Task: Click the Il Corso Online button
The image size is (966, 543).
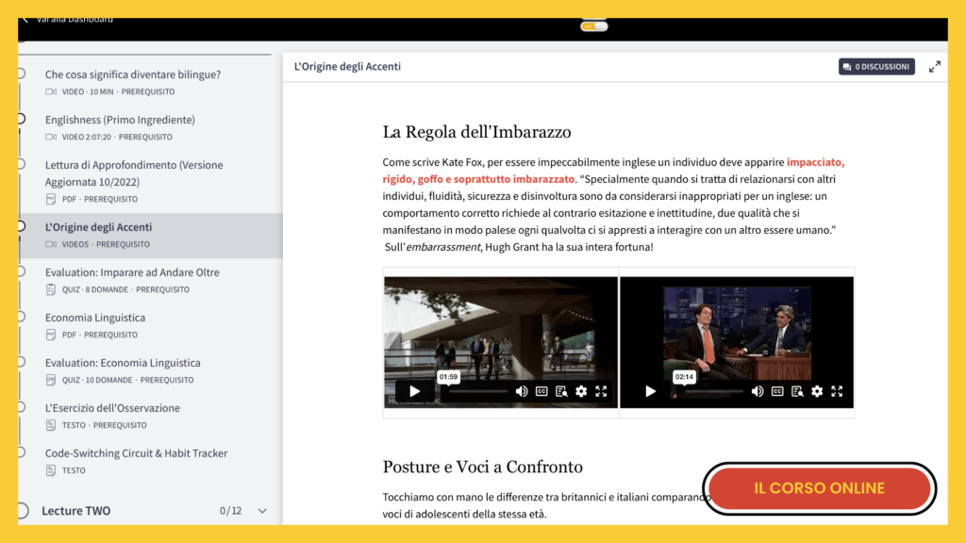Action: click(x=820, y=488)
